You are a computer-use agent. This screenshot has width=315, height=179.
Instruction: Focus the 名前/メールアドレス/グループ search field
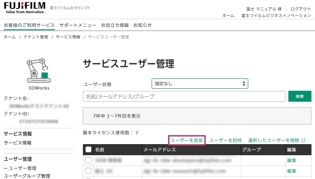(184, 96)
